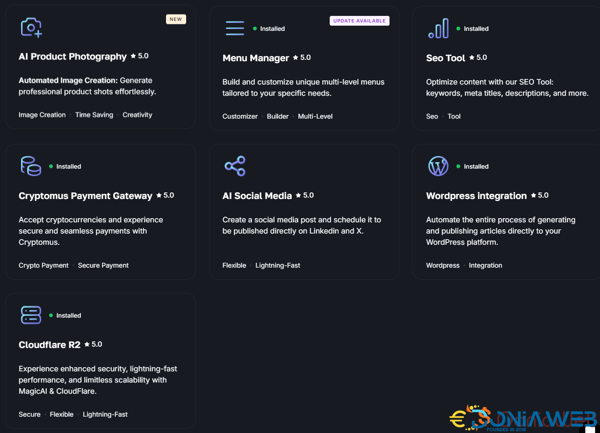The width and height of the screenshot is (600, 433).
Task: Click the Cloudflare R2 server icon
Action: [x=31, y=315]
